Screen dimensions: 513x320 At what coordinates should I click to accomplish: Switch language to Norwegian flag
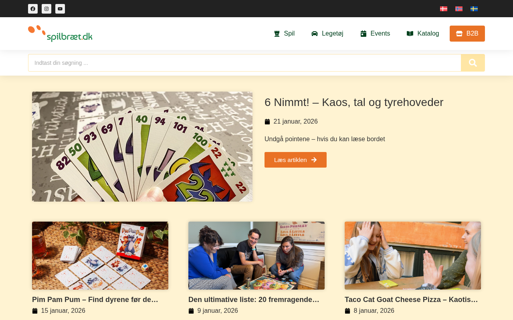pyautogui.click(x=459, y=9)
